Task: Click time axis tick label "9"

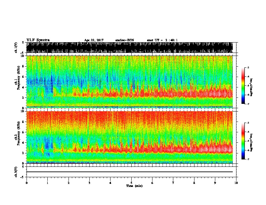Action: (215, 183)
